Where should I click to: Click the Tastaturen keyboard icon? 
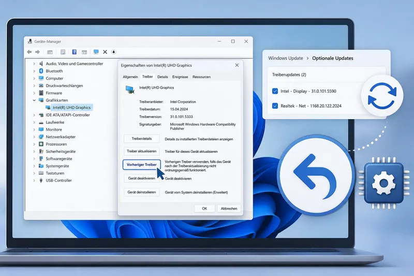point(41,173)
